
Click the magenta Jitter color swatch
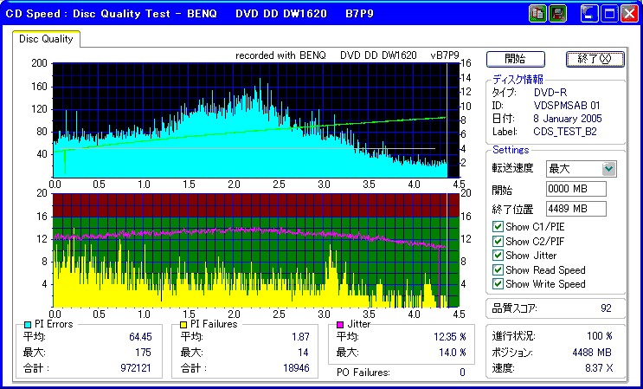tap(340, 325)
